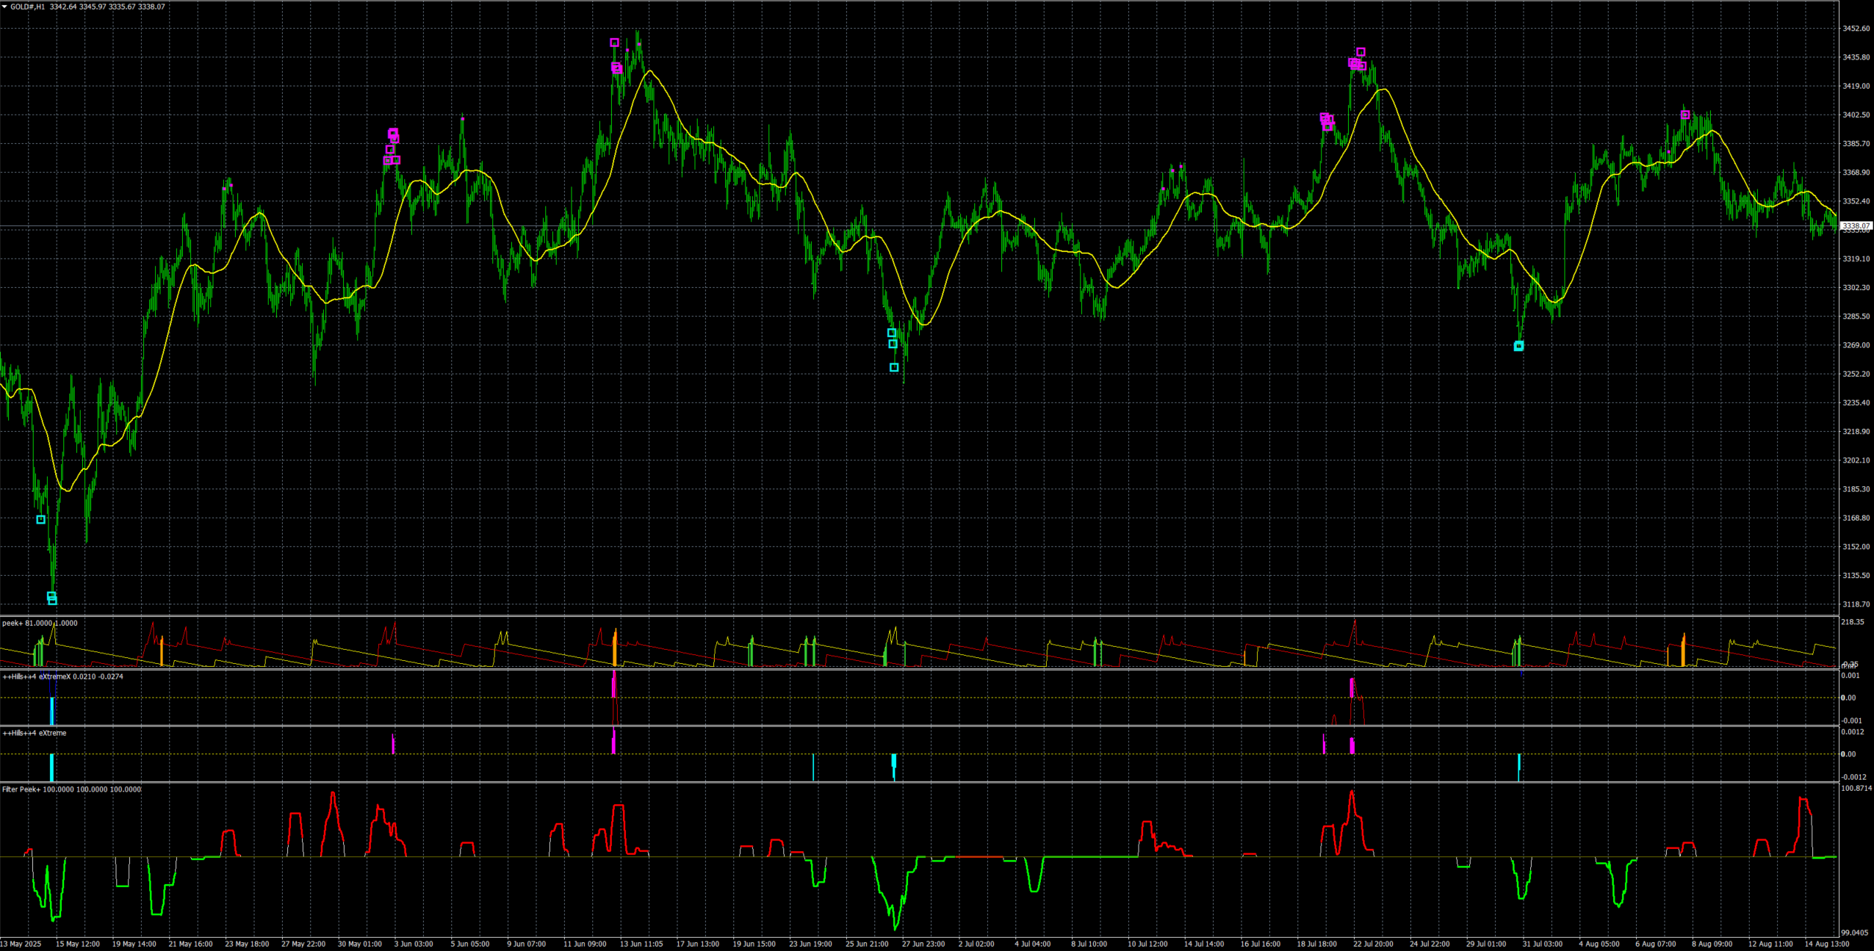Click the '13 Jun 11:05' time axis label
The width and height of the screenshot is (1874, 951).
click(x=641, y=944)
